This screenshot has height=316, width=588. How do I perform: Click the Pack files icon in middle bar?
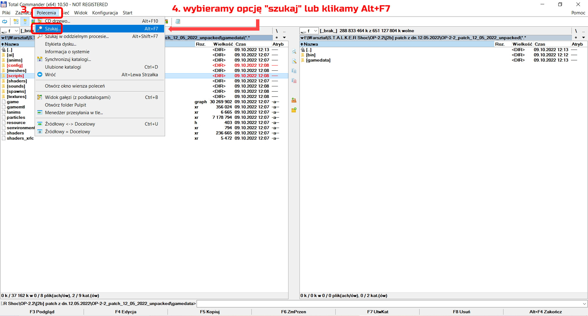294,100
